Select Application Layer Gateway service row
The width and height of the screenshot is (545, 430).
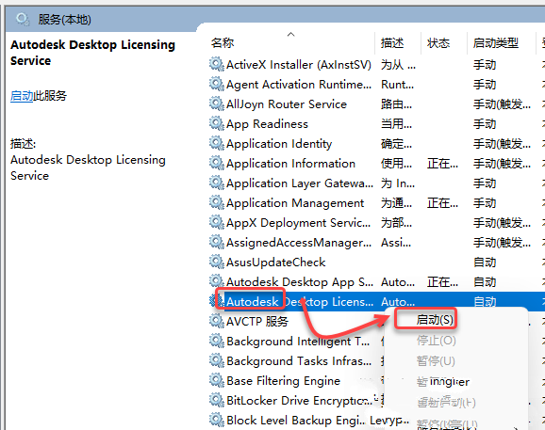[x=376, y=183]
